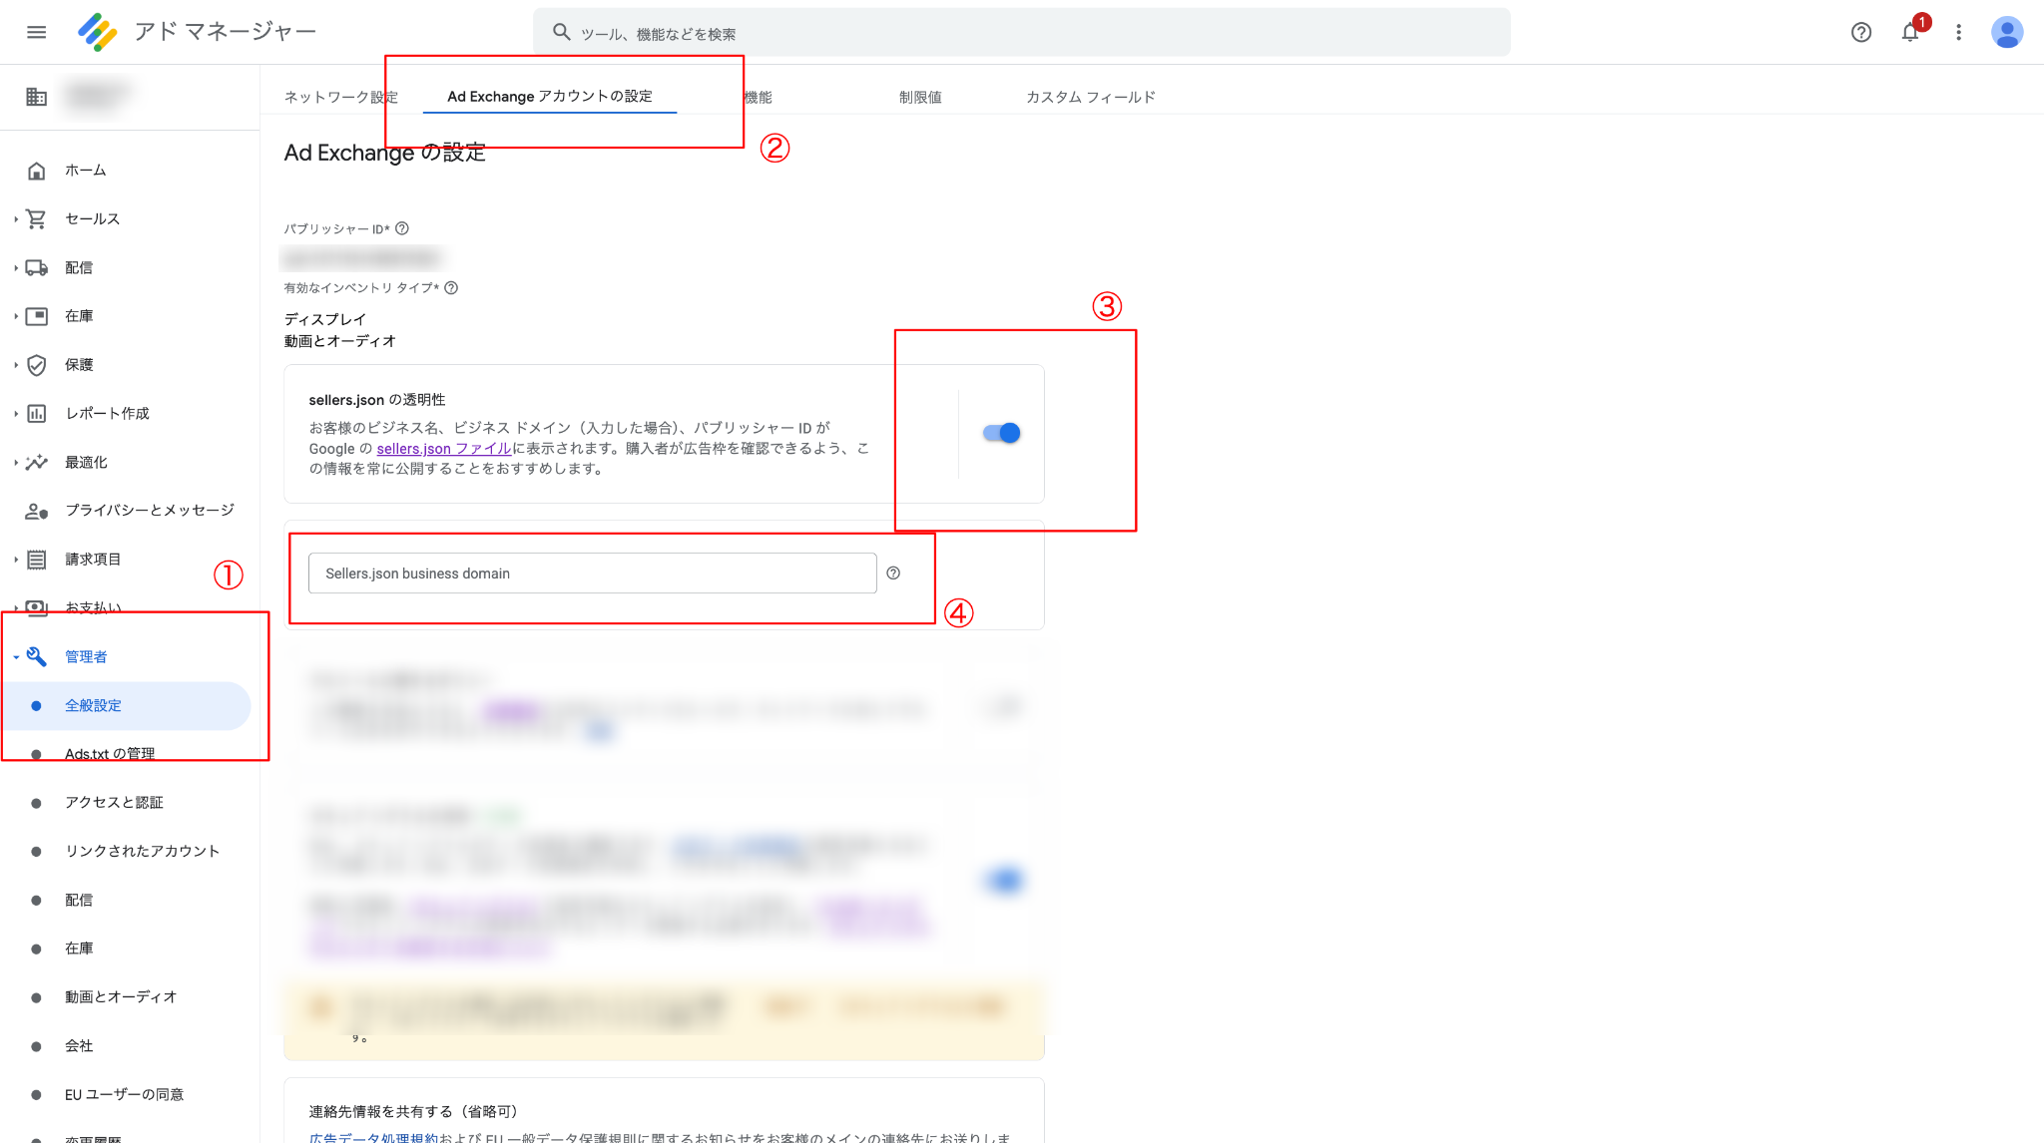The image size is (2044, 1143).
Task: Click help icon beside パブリッシャー ID
Action: [x=402, y=228]
